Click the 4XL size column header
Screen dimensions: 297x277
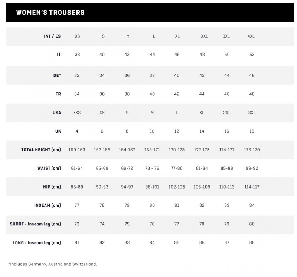[x=251, y=36]
